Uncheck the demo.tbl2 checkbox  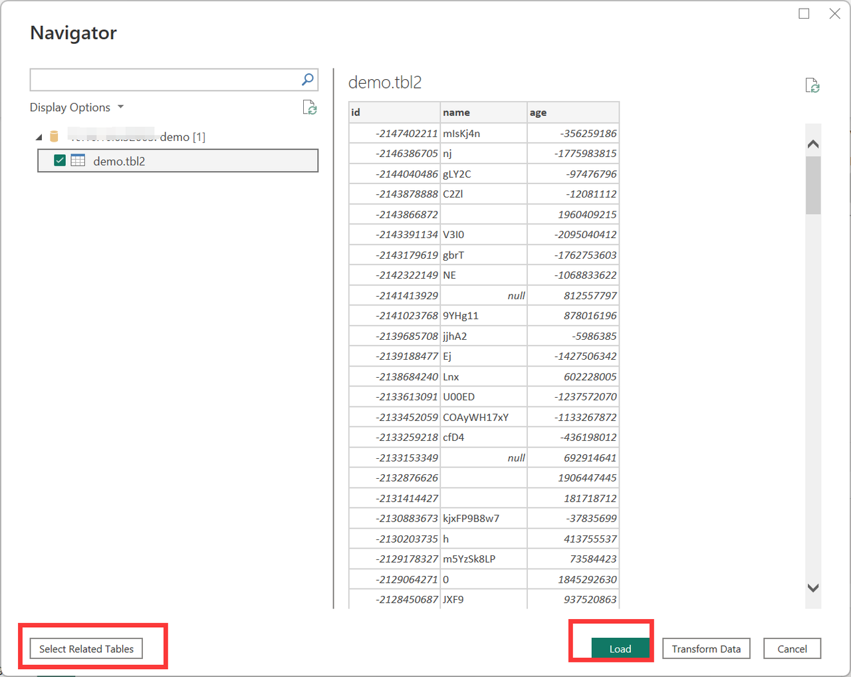tap(60, 161)
